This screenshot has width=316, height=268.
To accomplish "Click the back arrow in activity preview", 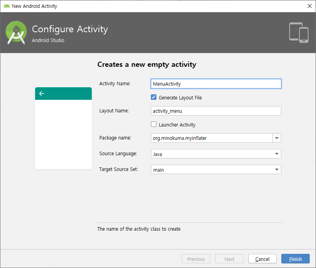I will tap(42, 94).
